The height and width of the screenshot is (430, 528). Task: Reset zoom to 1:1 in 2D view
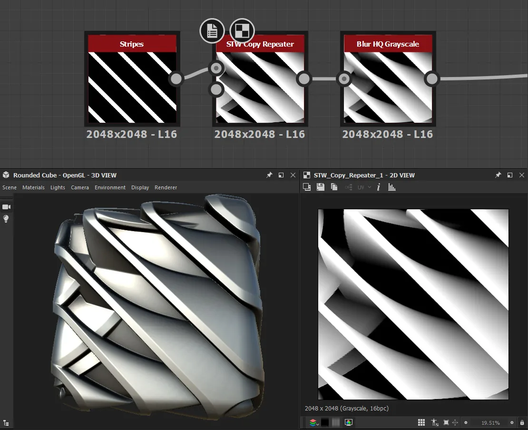click(x=455, y=422)
